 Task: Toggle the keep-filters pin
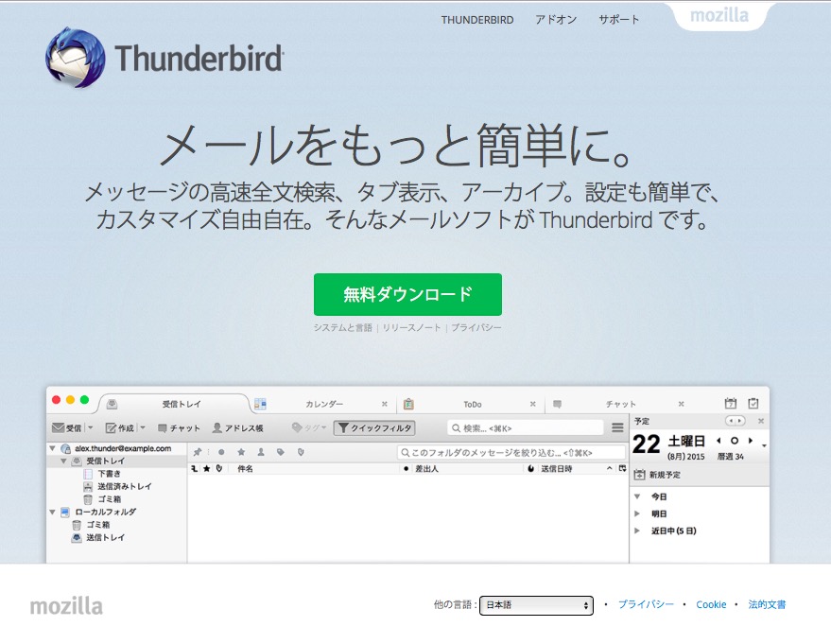[x=198, y=452]
